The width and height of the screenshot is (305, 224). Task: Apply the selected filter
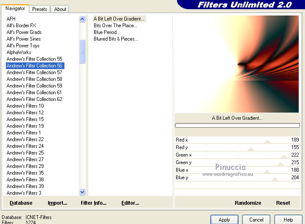[224, 220]
